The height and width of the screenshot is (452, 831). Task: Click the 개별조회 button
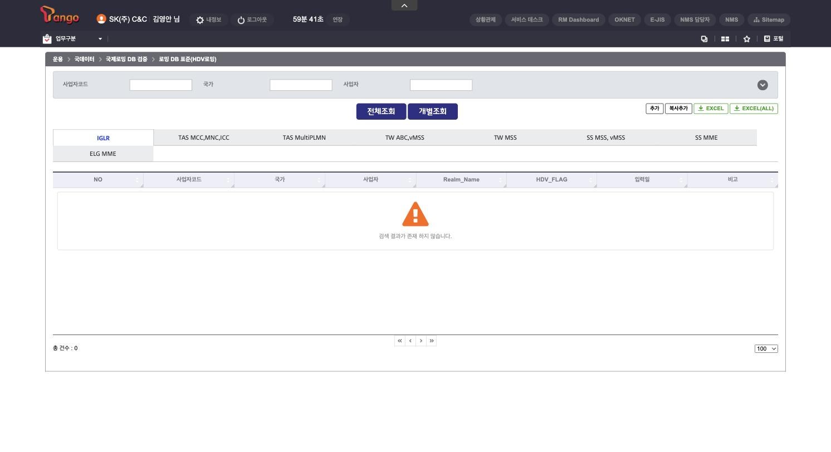[433, 111]
